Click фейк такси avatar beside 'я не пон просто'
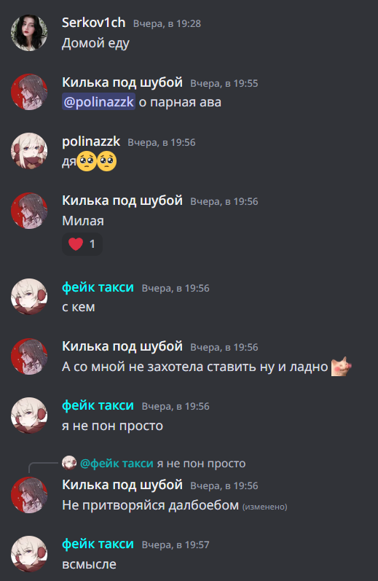The height and width of the screenshot is (581, 378). point(29,416)
